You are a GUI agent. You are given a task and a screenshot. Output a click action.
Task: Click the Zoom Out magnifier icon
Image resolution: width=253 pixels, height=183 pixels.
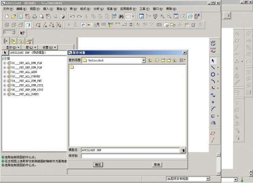coord(169,16)
